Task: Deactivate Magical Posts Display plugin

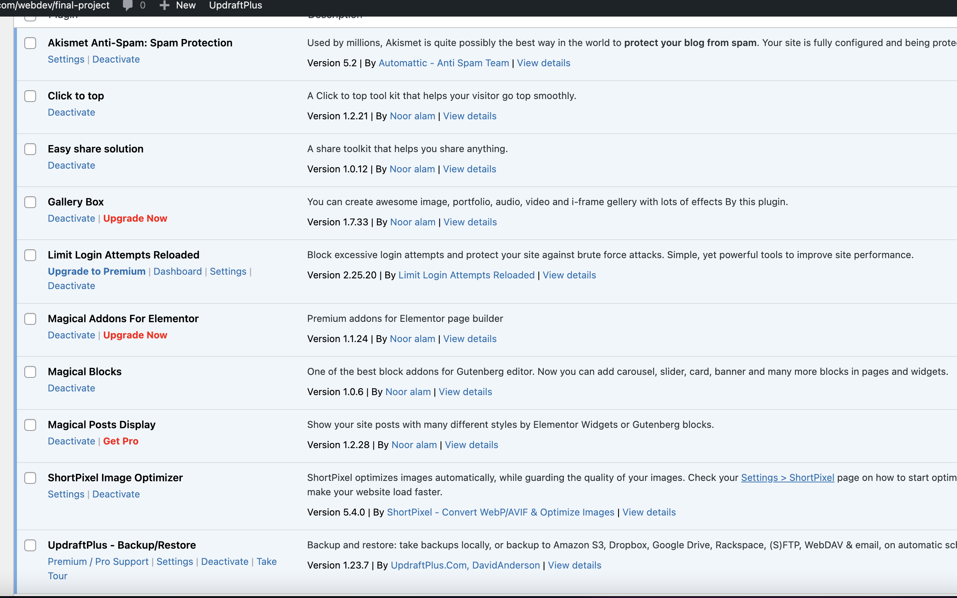Action: [x=71, y=441]
